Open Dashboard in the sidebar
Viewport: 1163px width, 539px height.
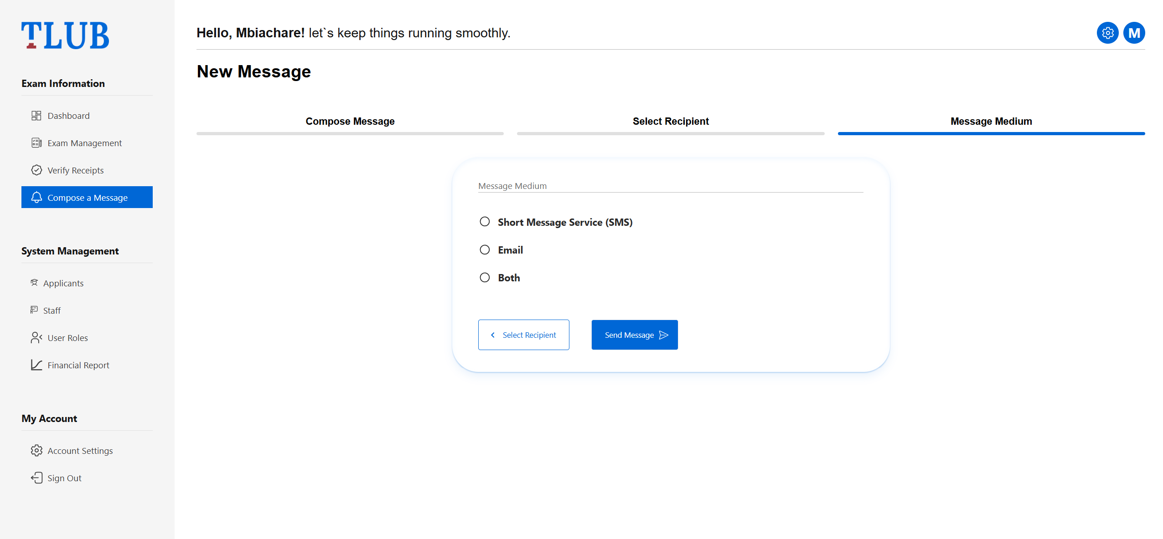coord(87,116)
